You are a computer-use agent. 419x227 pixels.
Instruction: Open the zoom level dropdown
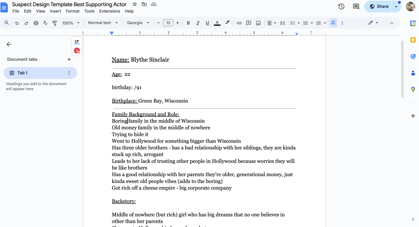tap(71, 23)
